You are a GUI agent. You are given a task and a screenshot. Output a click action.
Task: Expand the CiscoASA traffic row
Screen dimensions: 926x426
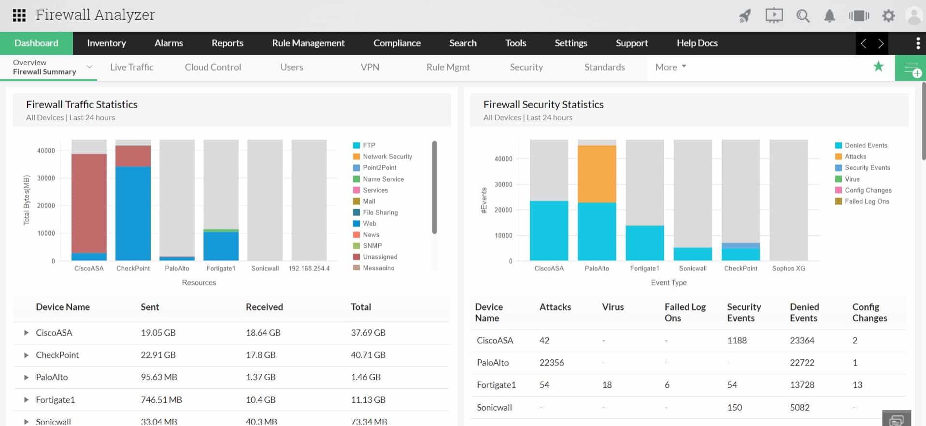tap(26, 333)
